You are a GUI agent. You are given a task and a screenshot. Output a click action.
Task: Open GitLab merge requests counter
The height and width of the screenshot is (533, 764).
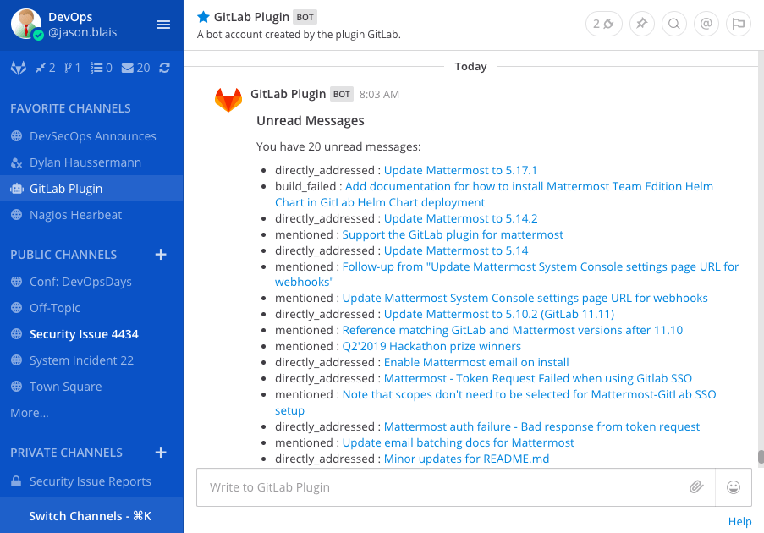click(46, 68)
